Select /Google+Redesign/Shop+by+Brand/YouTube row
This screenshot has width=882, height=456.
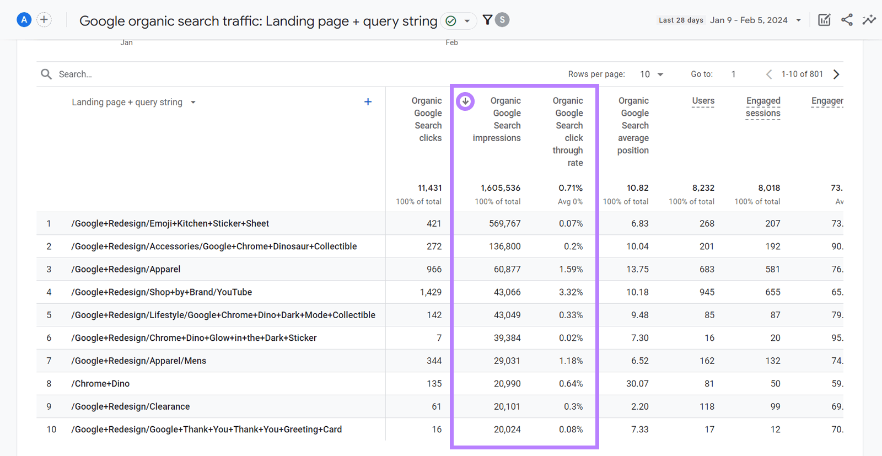(162, 292)
